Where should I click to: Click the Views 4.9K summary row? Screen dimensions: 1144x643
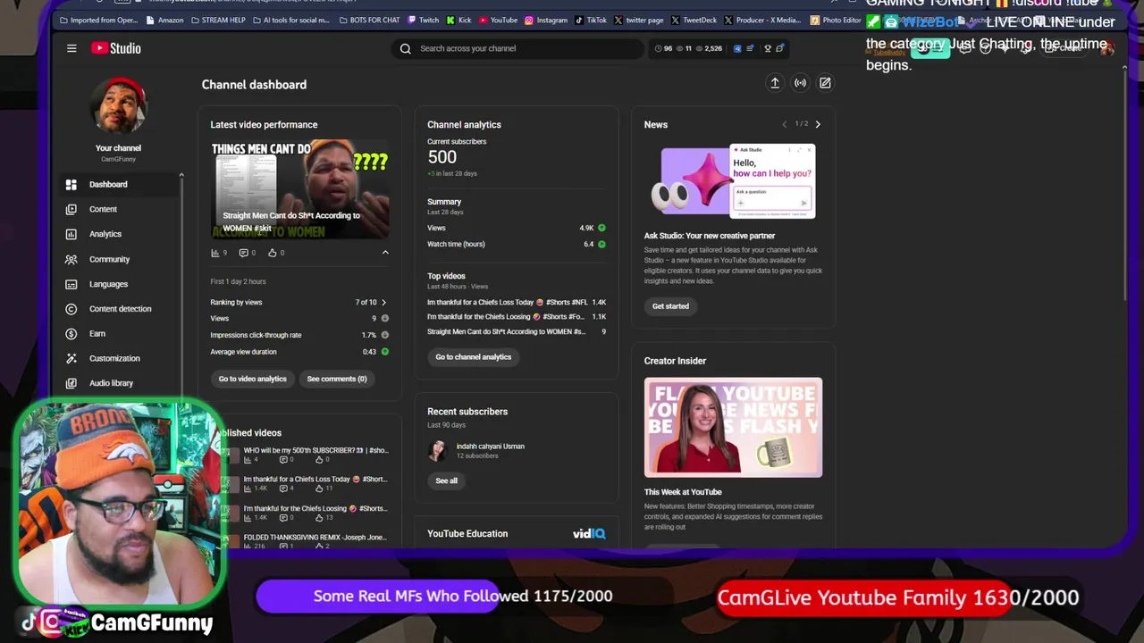517,228
